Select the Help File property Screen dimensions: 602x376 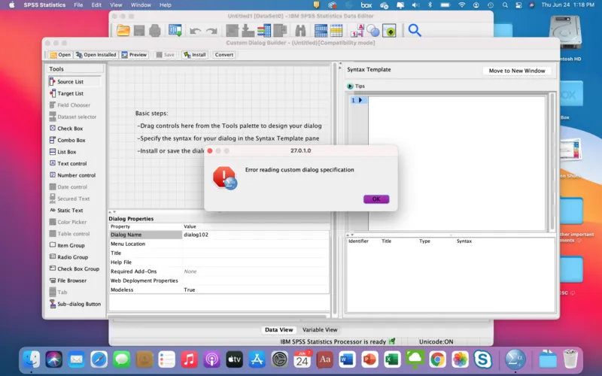pyautogui.click(x=219, y=262)
